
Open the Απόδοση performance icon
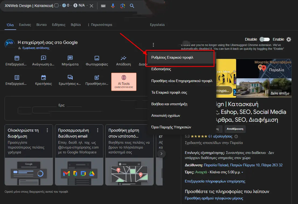coord(123,58)
